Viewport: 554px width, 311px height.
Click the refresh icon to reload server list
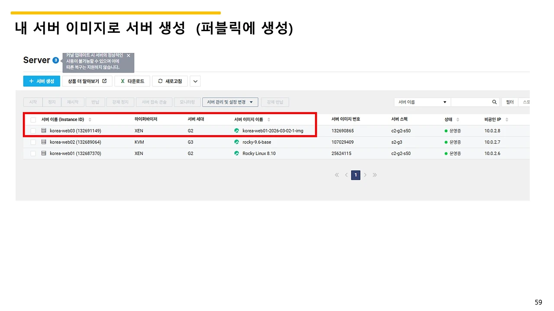click(160, 81)
